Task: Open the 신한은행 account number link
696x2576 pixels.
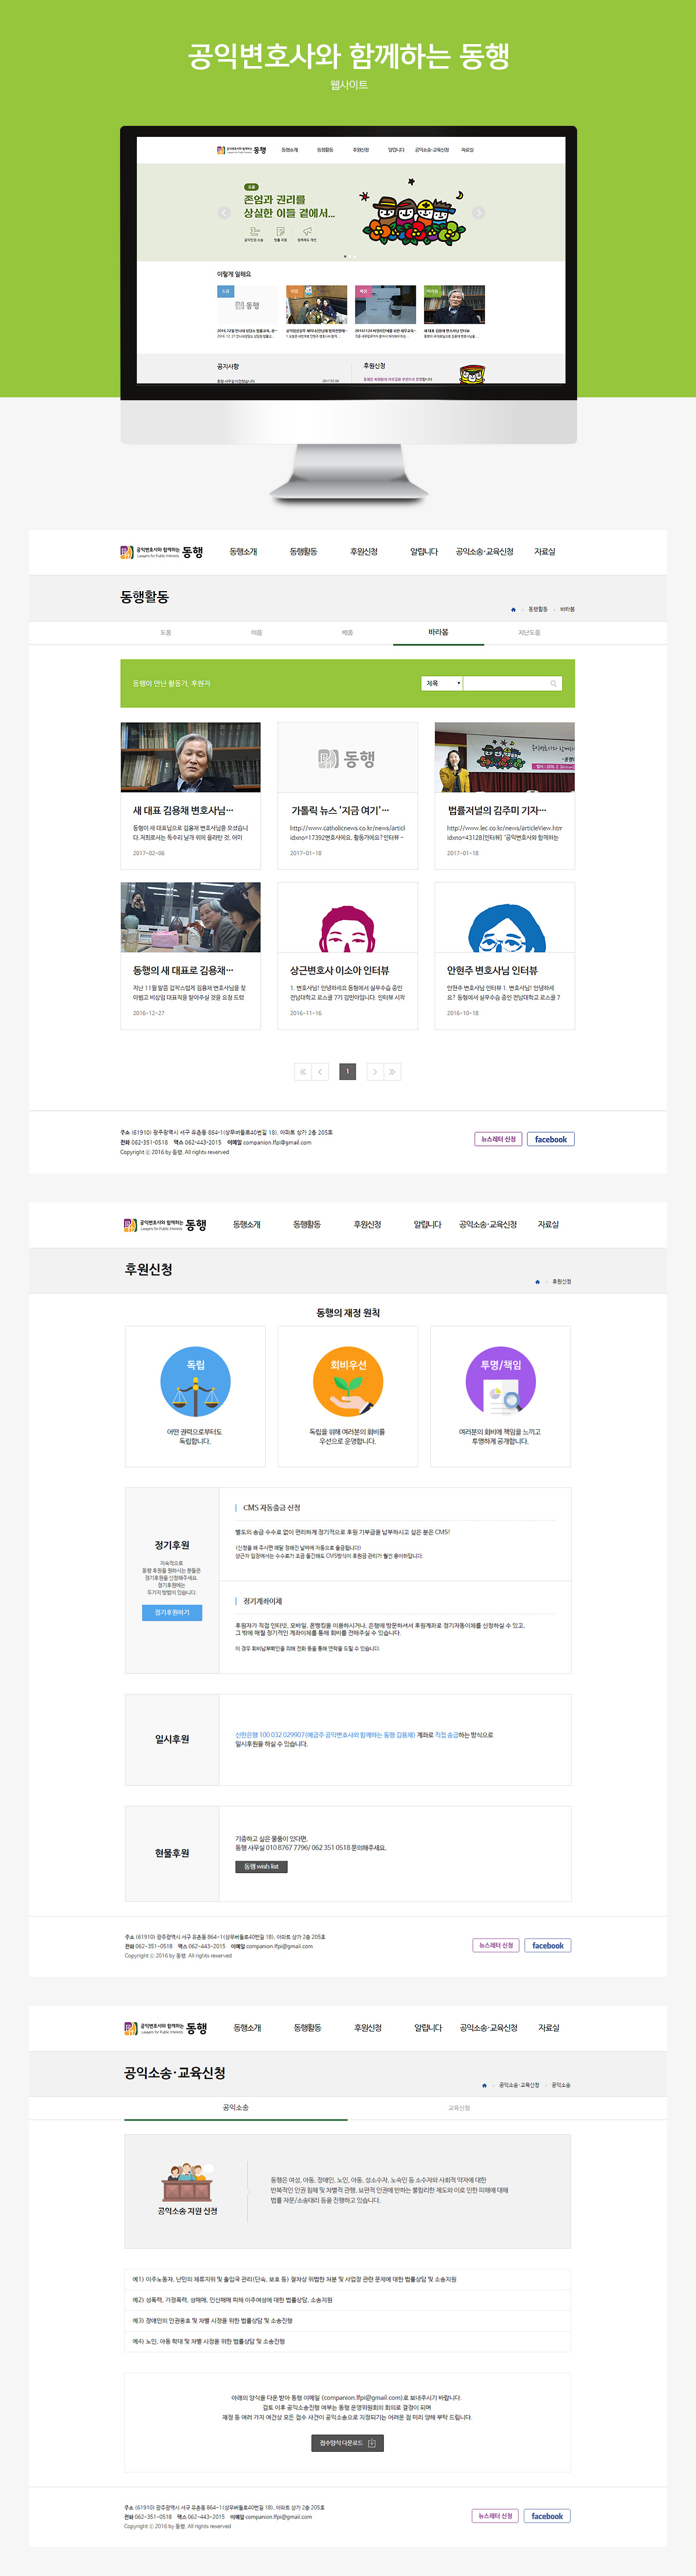Action: (324, 1735)
